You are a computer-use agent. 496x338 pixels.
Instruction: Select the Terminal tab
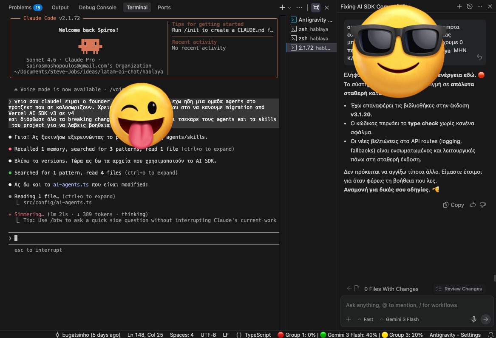137,7
